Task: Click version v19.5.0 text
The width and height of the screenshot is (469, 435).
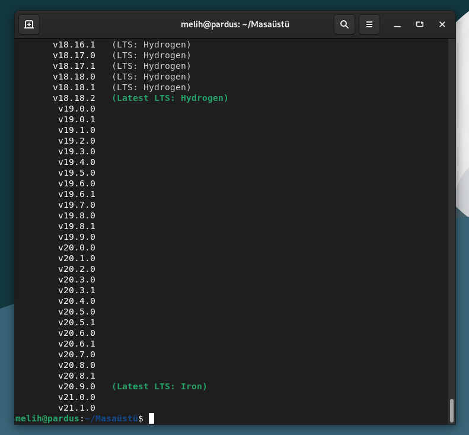Action: [x=77, y=173]
